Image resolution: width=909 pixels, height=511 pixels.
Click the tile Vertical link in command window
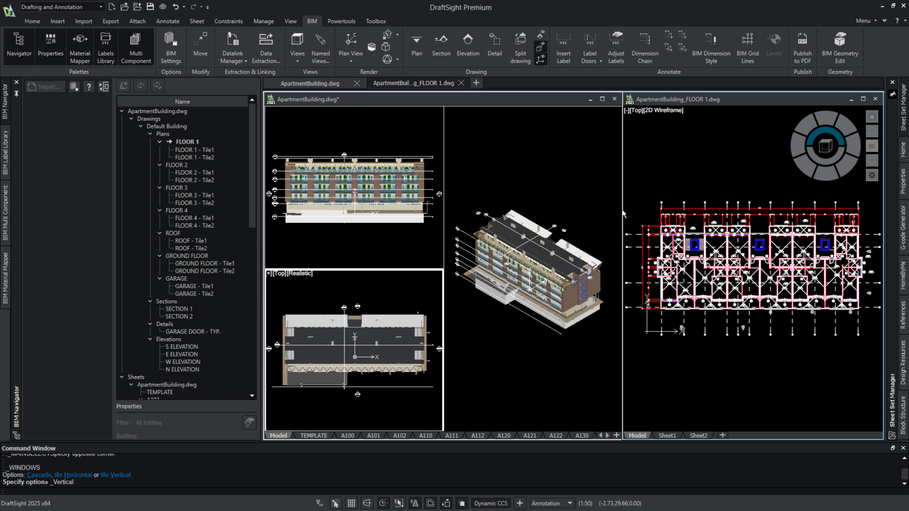coord(115,474)
